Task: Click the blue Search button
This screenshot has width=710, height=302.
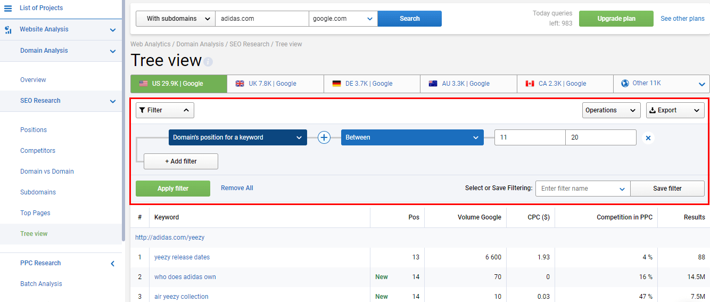Action: coord(410,19)
